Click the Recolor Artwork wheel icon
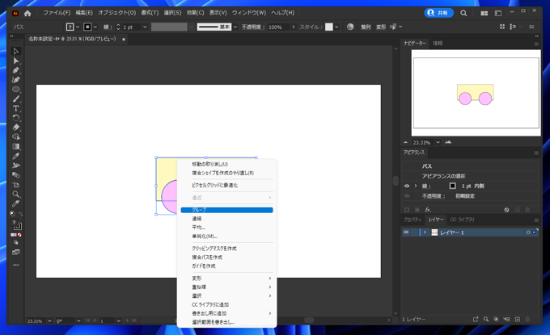Screen dimensions: 550x335 [350, 27]
